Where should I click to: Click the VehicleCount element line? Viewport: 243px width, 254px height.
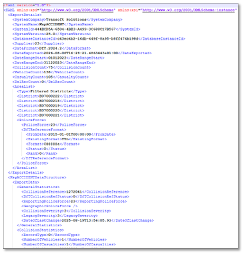tap(48, 72)
